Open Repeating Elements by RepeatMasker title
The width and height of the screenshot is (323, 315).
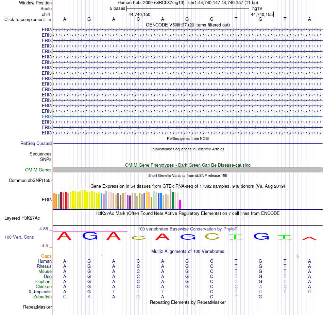tap(188, 302)
